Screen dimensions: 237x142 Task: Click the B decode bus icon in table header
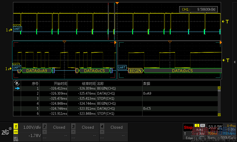coord(17,83)
